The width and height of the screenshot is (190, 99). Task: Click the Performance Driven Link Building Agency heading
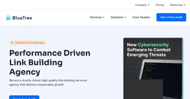click(x=50, y=63)
